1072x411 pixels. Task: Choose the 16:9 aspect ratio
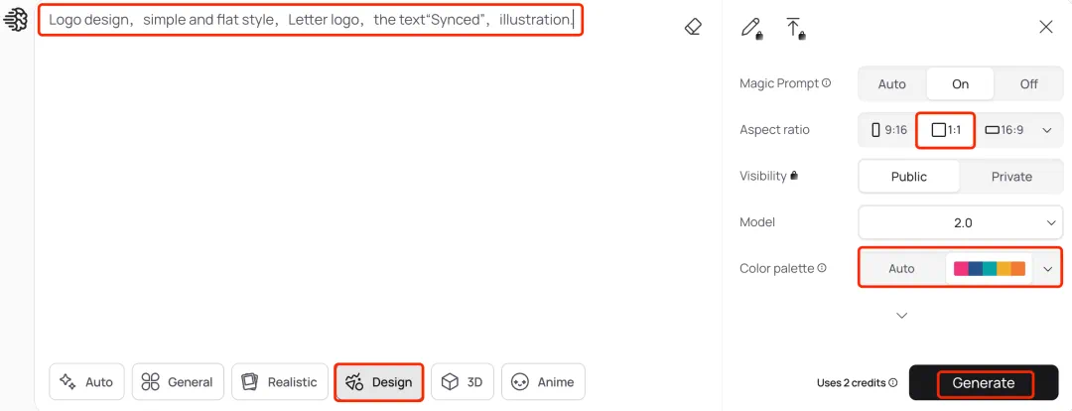[1004, 130]
